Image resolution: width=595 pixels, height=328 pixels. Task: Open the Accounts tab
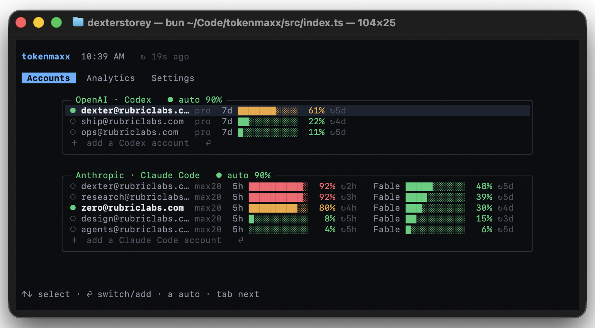tap(49, 78)
